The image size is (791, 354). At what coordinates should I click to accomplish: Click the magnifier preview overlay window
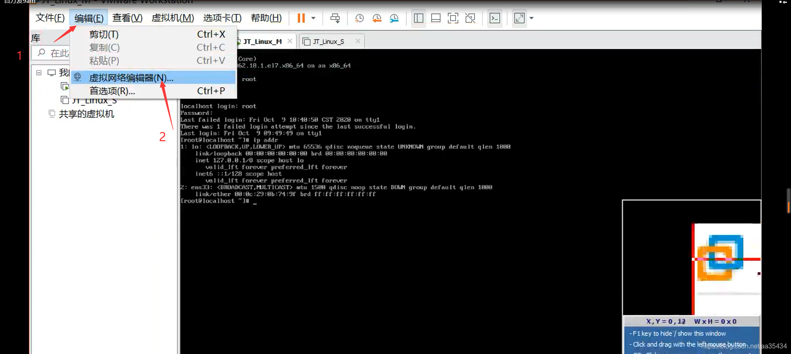click(x=691, y=277)
